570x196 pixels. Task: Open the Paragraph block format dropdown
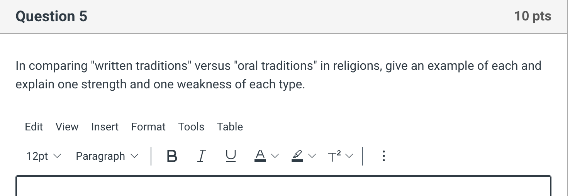tap(107, 156)
